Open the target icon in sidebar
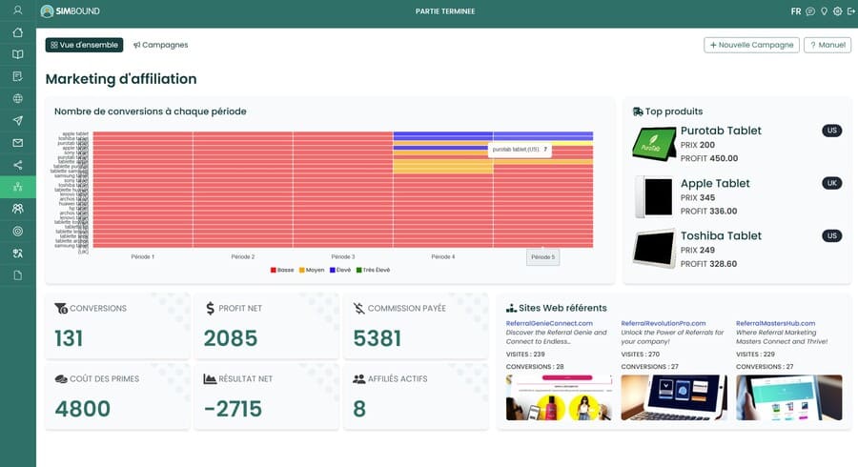 click(x=17, y=231)
